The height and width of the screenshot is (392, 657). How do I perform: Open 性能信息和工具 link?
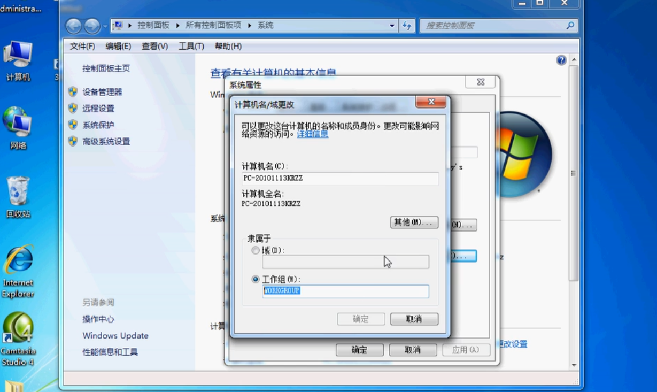coord(110,352)
